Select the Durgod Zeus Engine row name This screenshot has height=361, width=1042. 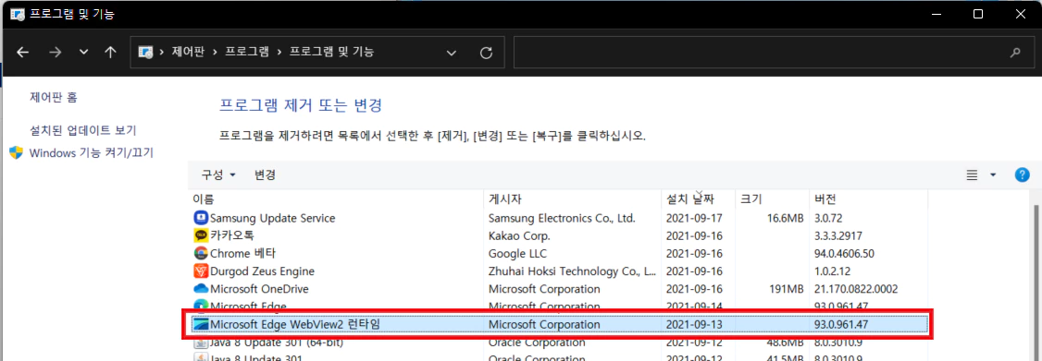click(263, 271)
